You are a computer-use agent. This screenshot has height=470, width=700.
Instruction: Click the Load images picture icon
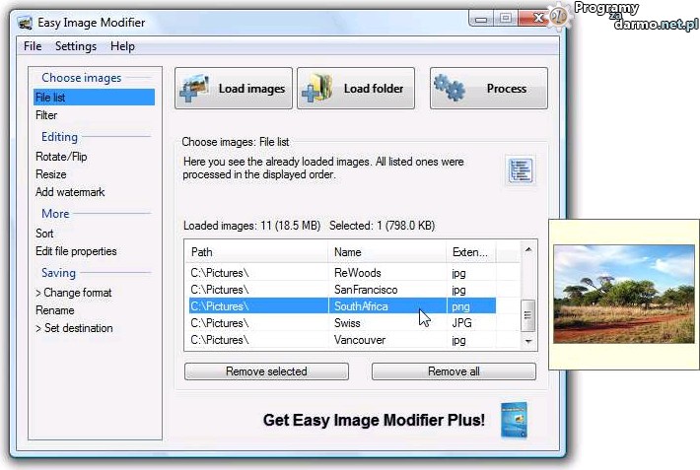(197, 88)
